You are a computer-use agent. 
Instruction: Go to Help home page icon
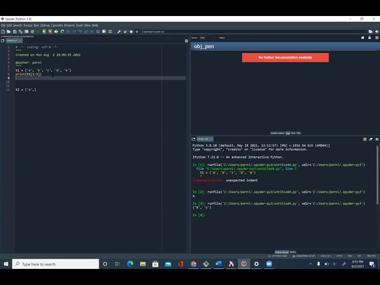pyautogui.click(x=363, y=37)
